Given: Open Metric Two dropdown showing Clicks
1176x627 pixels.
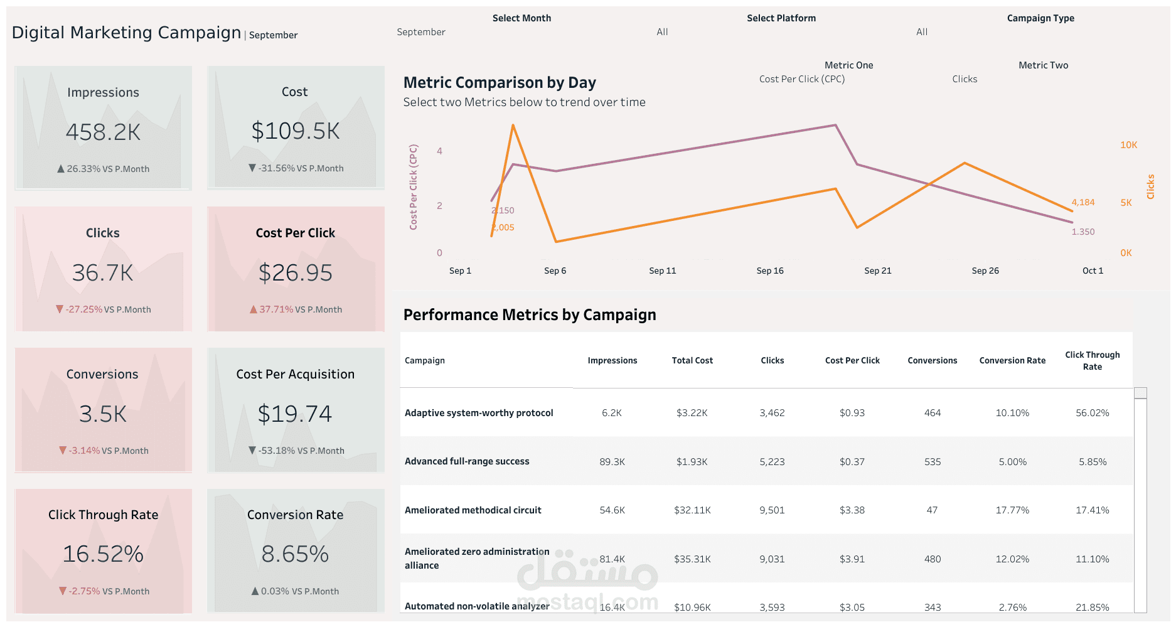Looking at the screenshot, I should click(x=1043, y=79).
